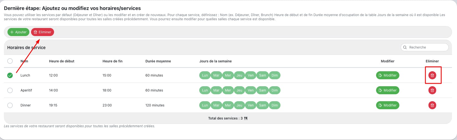Open Modifier for the Dinner service
This screenshot has height=140, width=457.
(387, 105)
